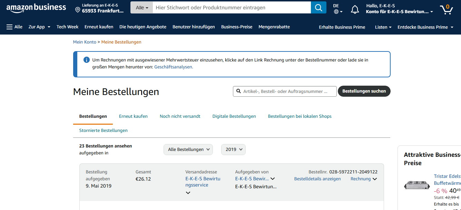Viewport: 461px width, 210px height.
Task: Open the Digitale Bestellungen tab
Action: [234, 116]
